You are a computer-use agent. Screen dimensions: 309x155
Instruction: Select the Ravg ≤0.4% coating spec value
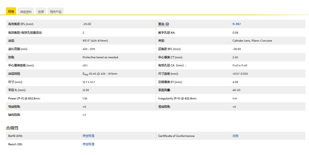click(100, 74)
